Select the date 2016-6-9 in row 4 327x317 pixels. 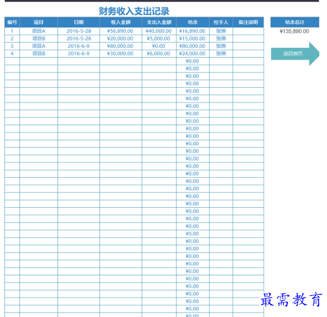point(79,54)
